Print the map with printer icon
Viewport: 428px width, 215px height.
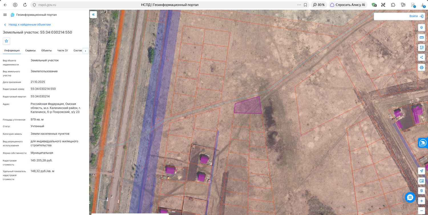pyautogui.click(x=421, y=67)
